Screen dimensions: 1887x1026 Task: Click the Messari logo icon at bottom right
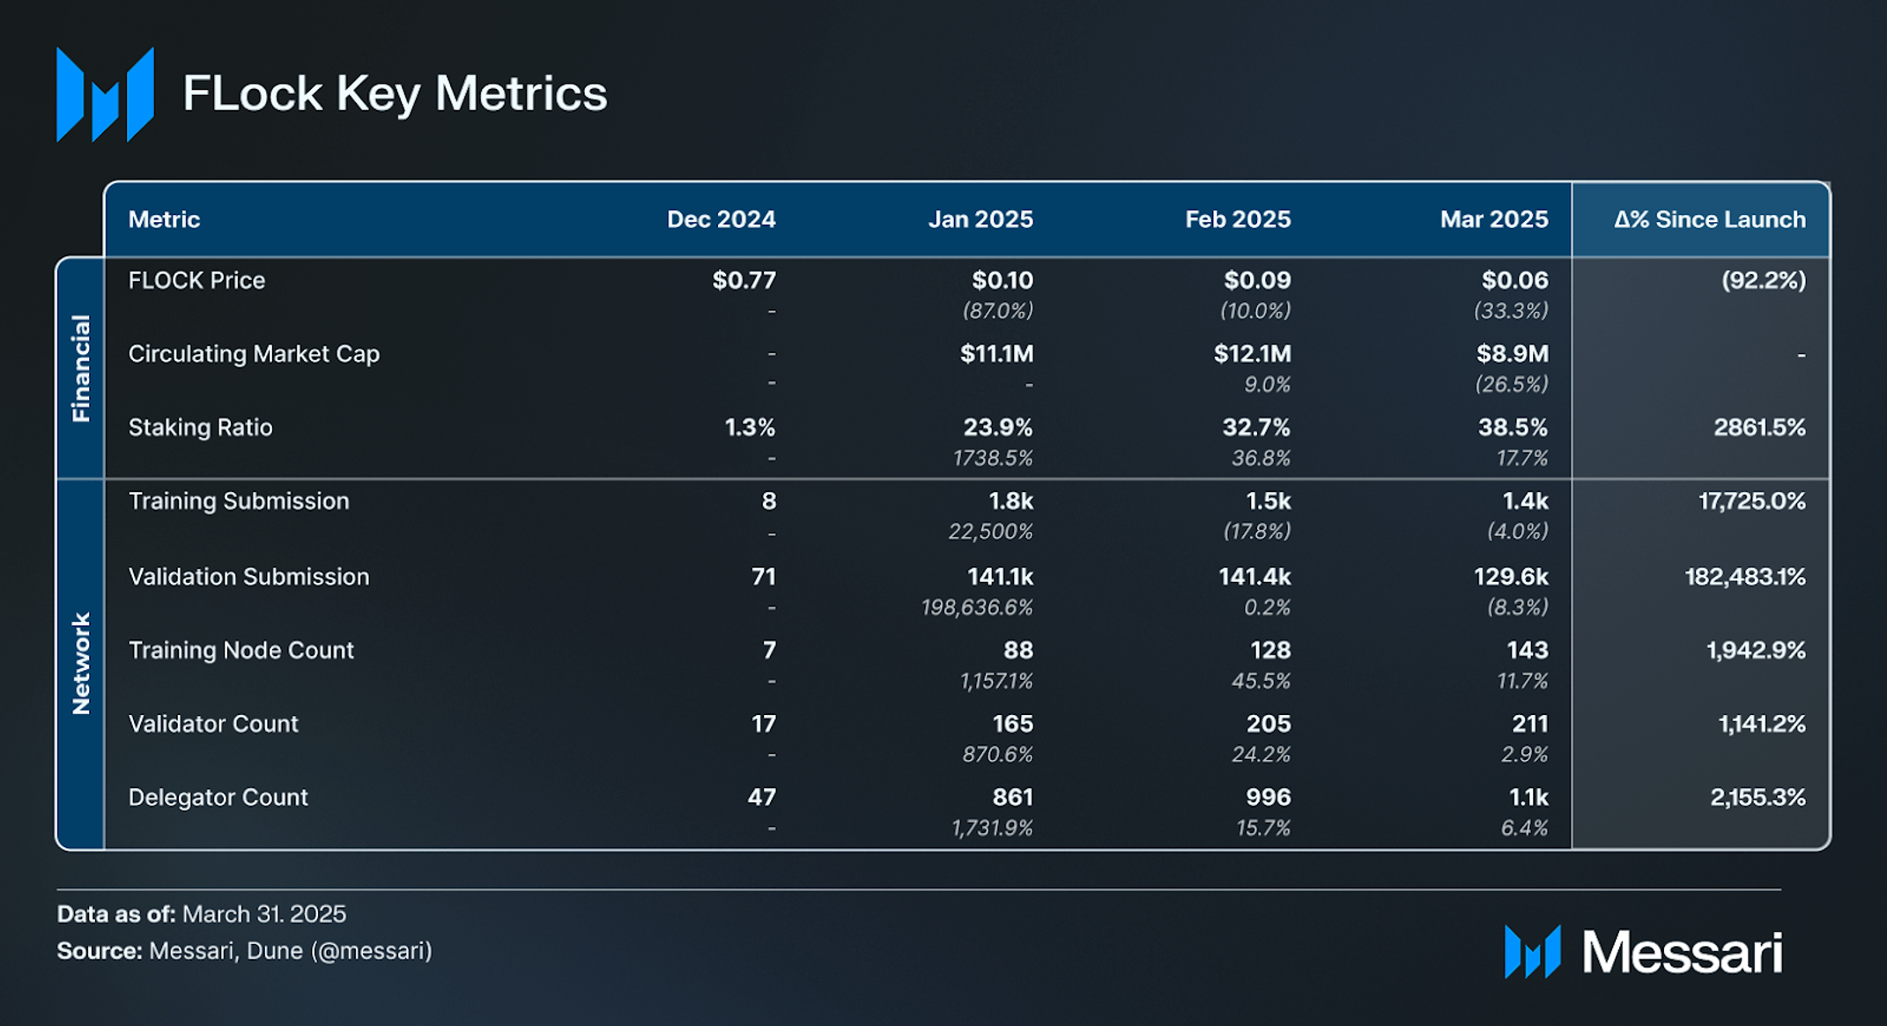[x=1532, y=951]
